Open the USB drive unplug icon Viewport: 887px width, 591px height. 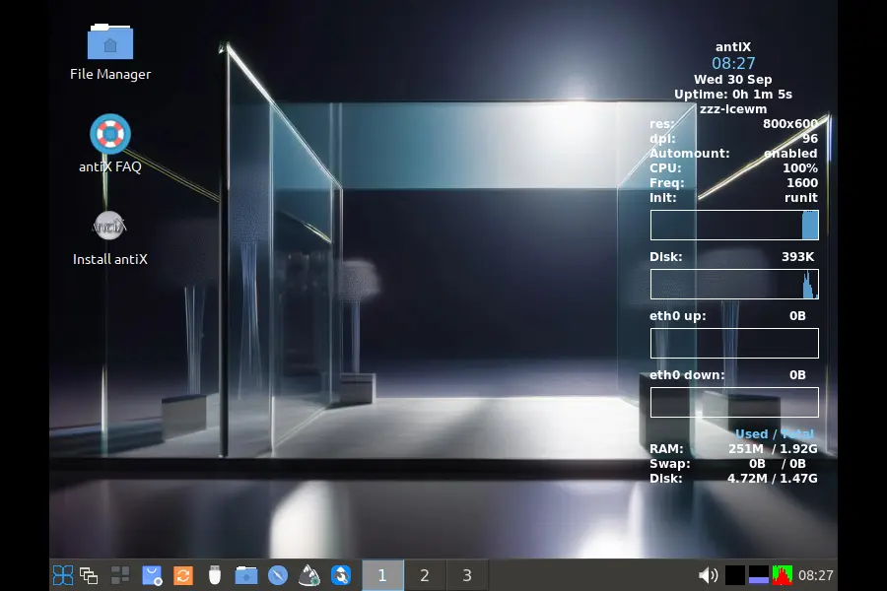point(215,575)
